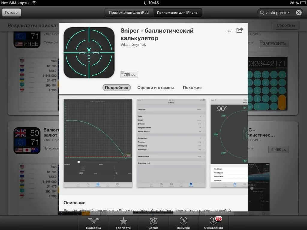Open the Genius tab
This screenshot has width=307, height=230.
(153, 223)
